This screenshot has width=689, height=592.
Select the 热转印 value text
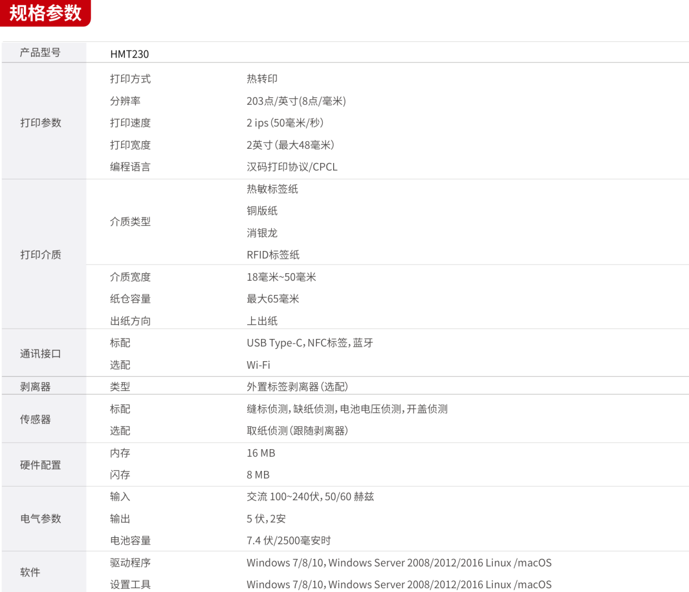(x=261, y=79)
